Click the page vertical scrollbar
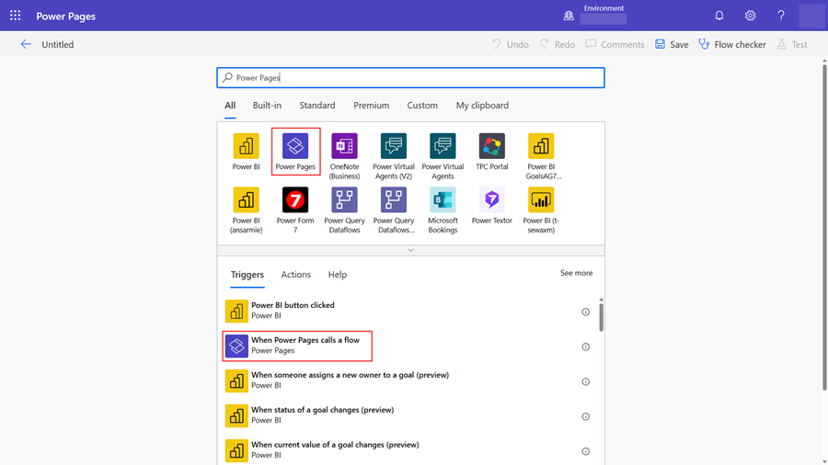This screenshot has width=828, height=465. point(824,227)
